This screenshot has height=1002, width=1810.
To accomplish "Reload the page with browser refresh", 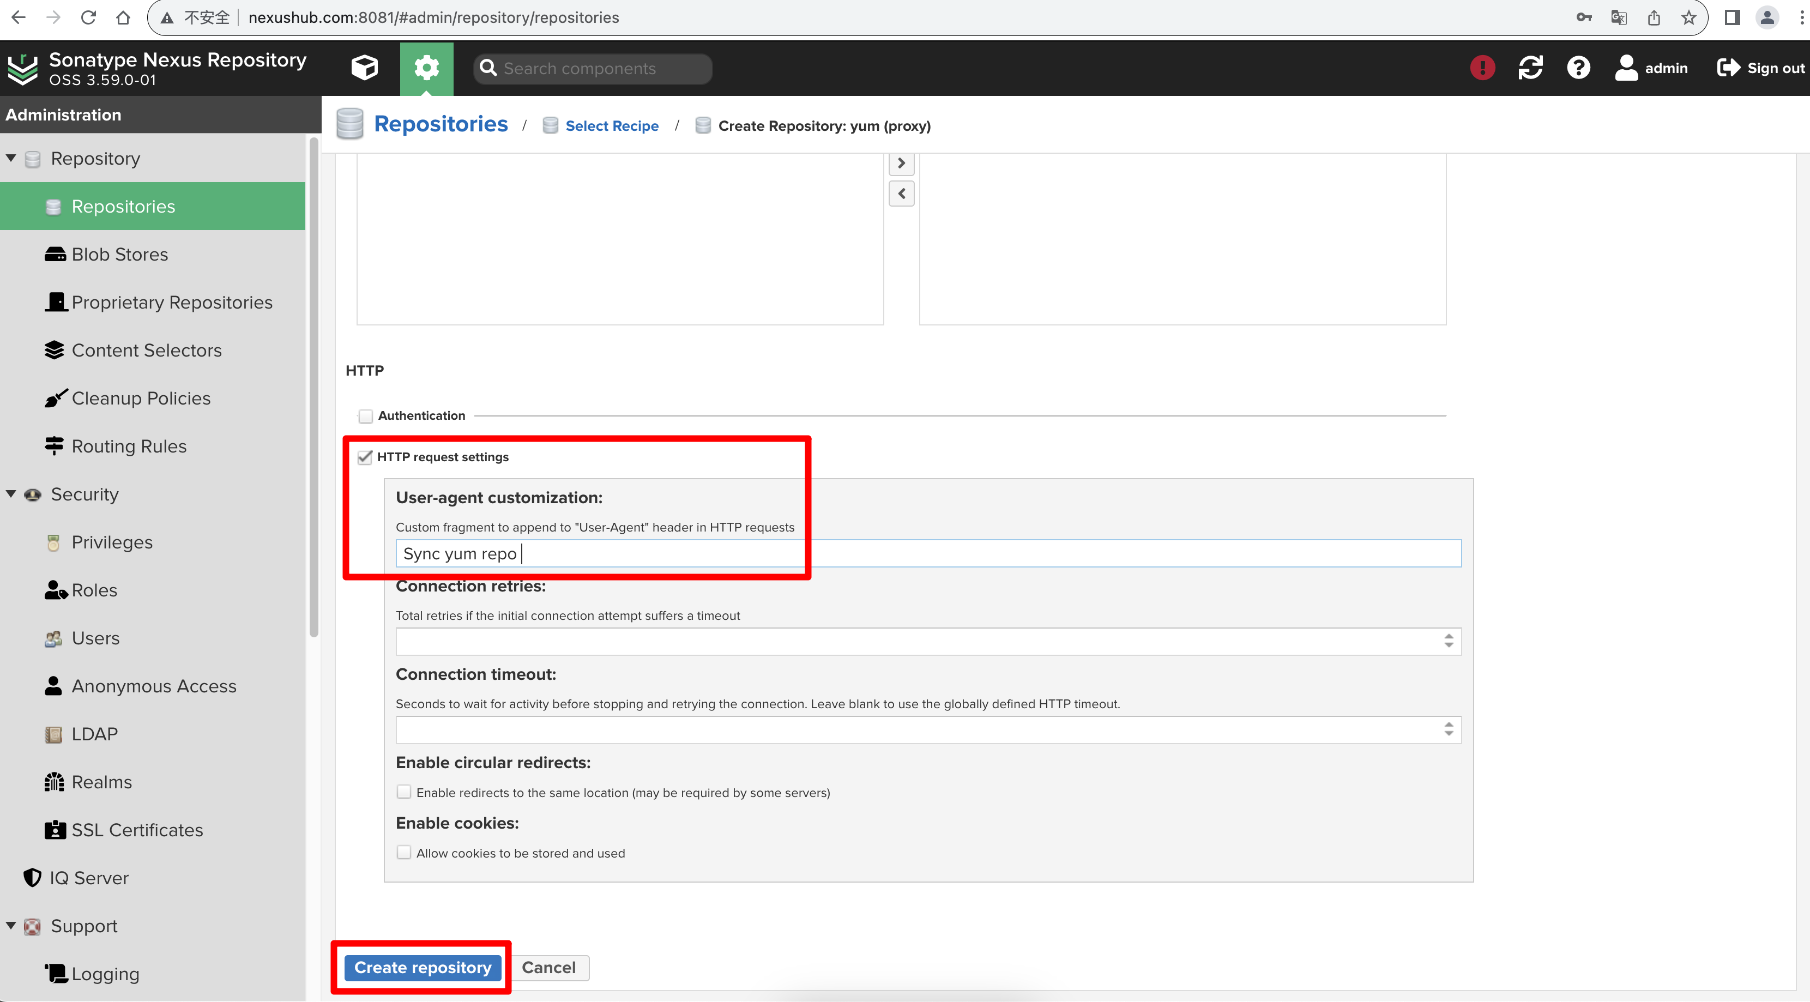I will (88, 17).
